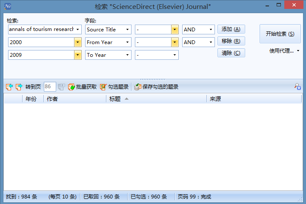Click the status text 已取回：960 条
The image size is (306, 204).
(x=101, y=197)
